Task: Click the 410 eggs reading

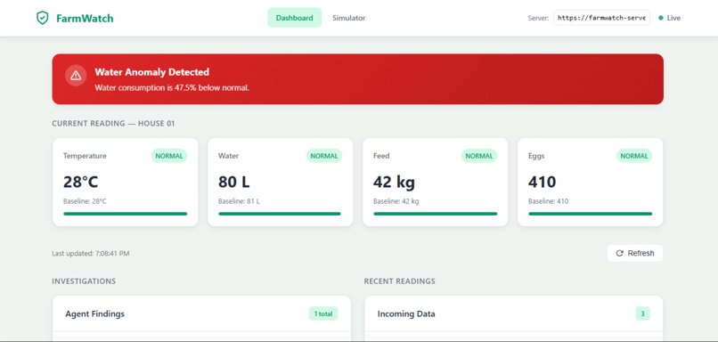Action: 543,182
